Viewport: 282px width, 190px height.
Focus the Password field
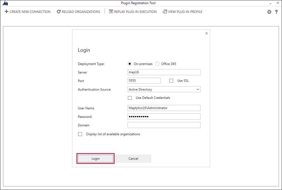click(164, 116)
